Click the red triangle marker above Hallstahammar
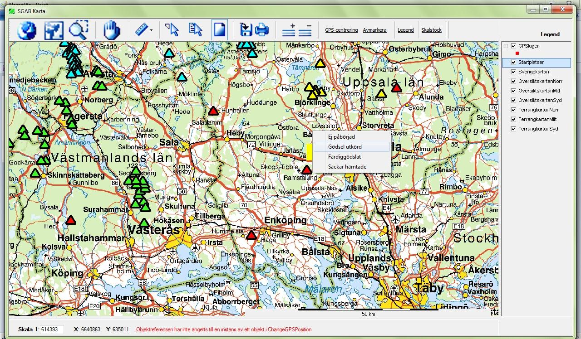The image size is (581, 339). pos(70,220)
